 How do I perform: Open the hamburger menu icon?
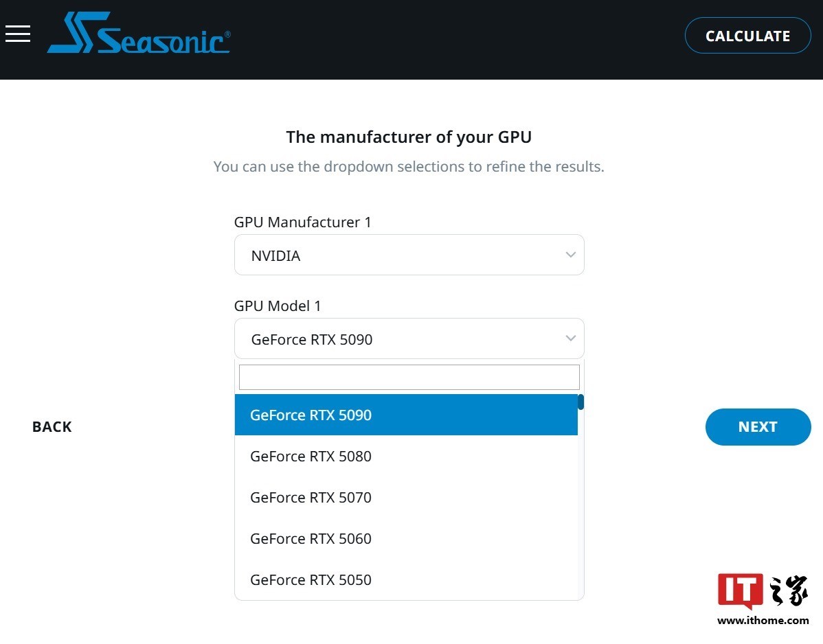pos(18,34)
